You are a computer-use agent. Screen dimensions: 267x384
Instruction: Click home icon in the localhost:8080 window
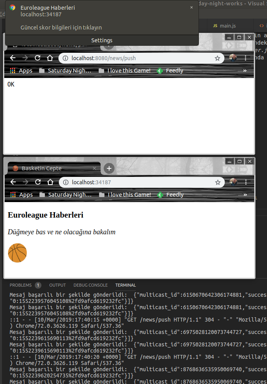click(50, 58)
